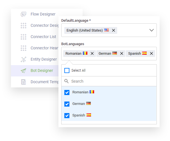Click the Entity Designer network icon

point(23,59)
